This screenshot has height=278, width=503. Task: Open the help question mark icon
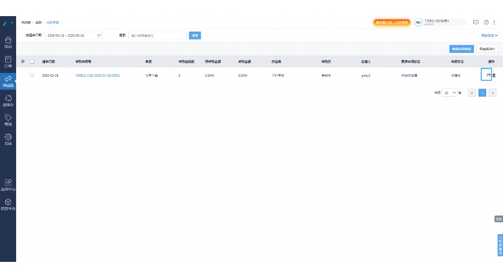[486, 22]
